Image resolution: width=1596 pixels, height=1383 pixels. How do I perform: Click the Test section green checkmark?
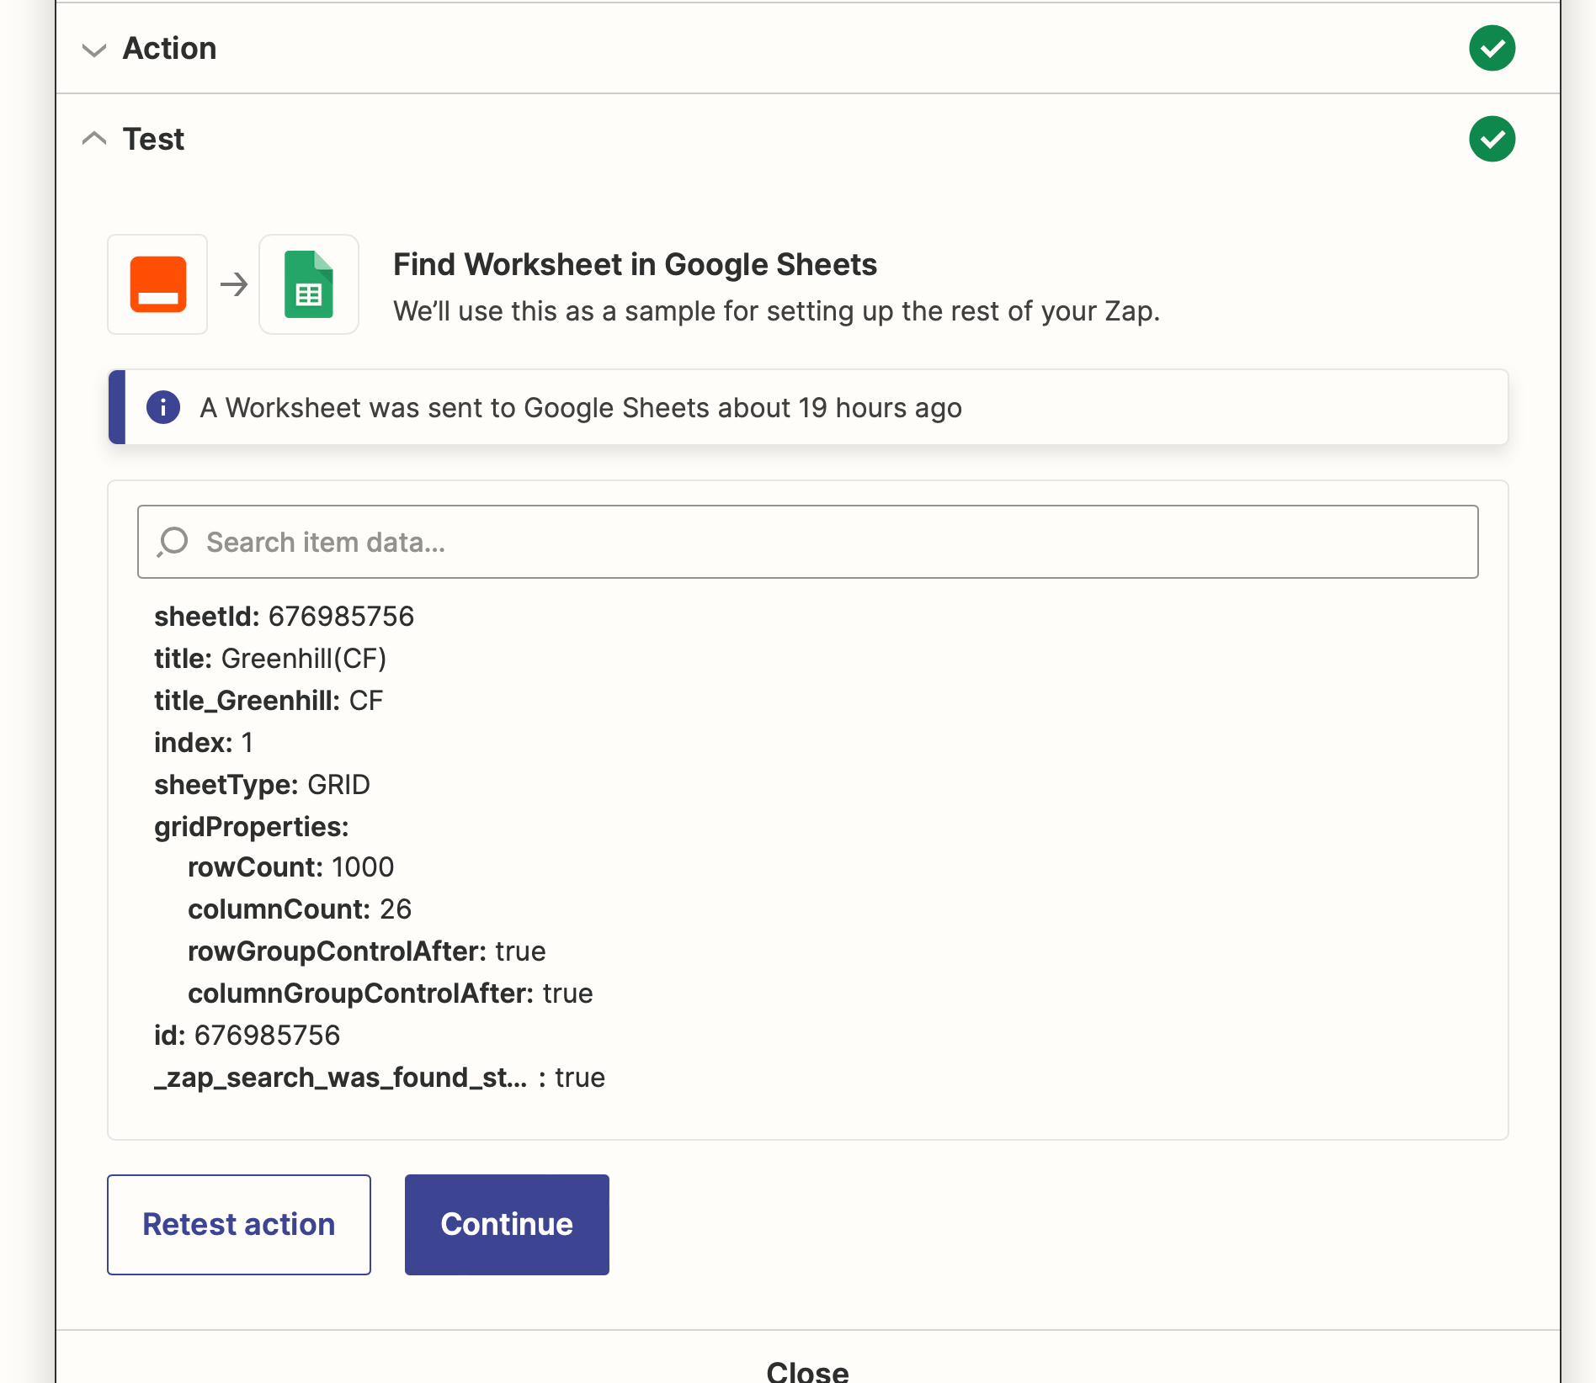(x=1492, y=139)
